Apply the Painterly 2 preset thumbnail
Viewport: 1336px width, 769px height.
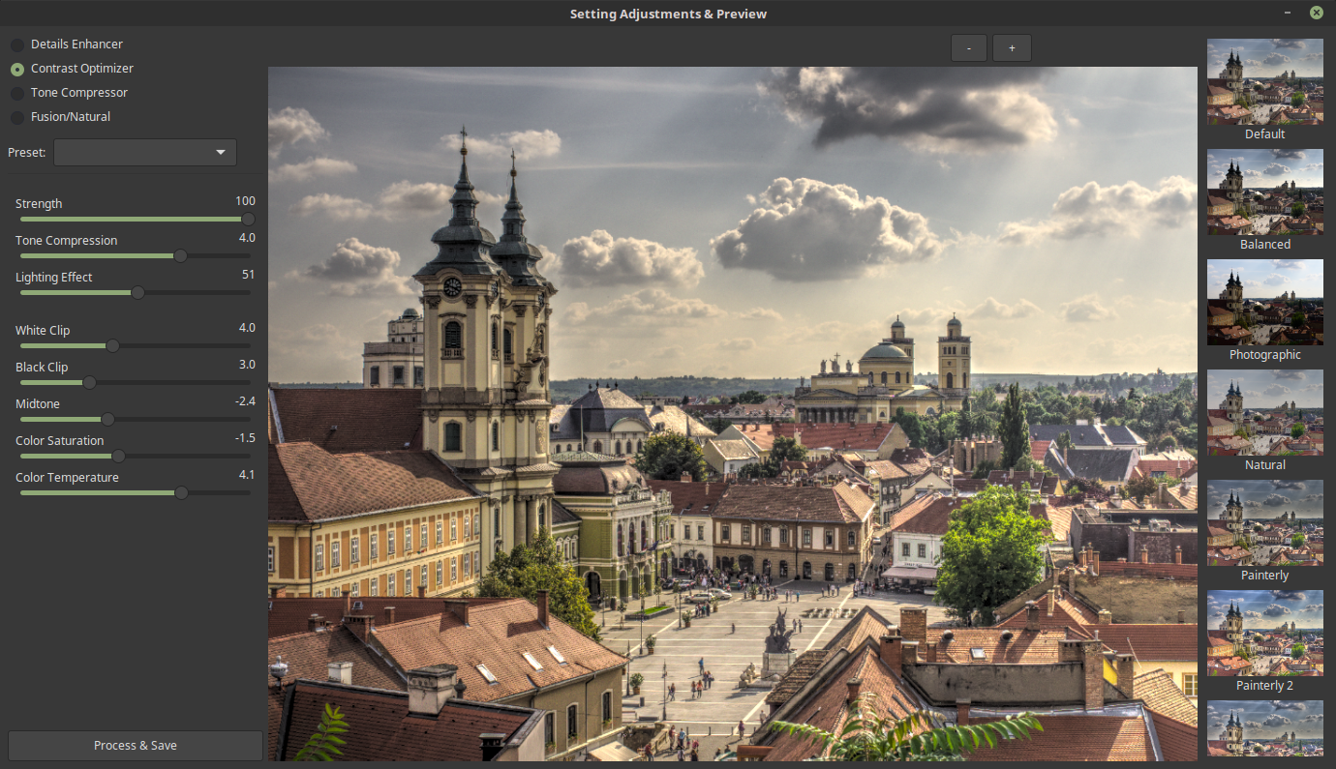1265,634
